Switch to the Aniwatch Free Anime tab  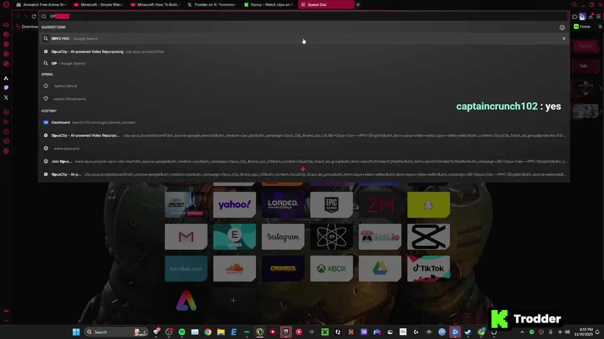(42, 5)
